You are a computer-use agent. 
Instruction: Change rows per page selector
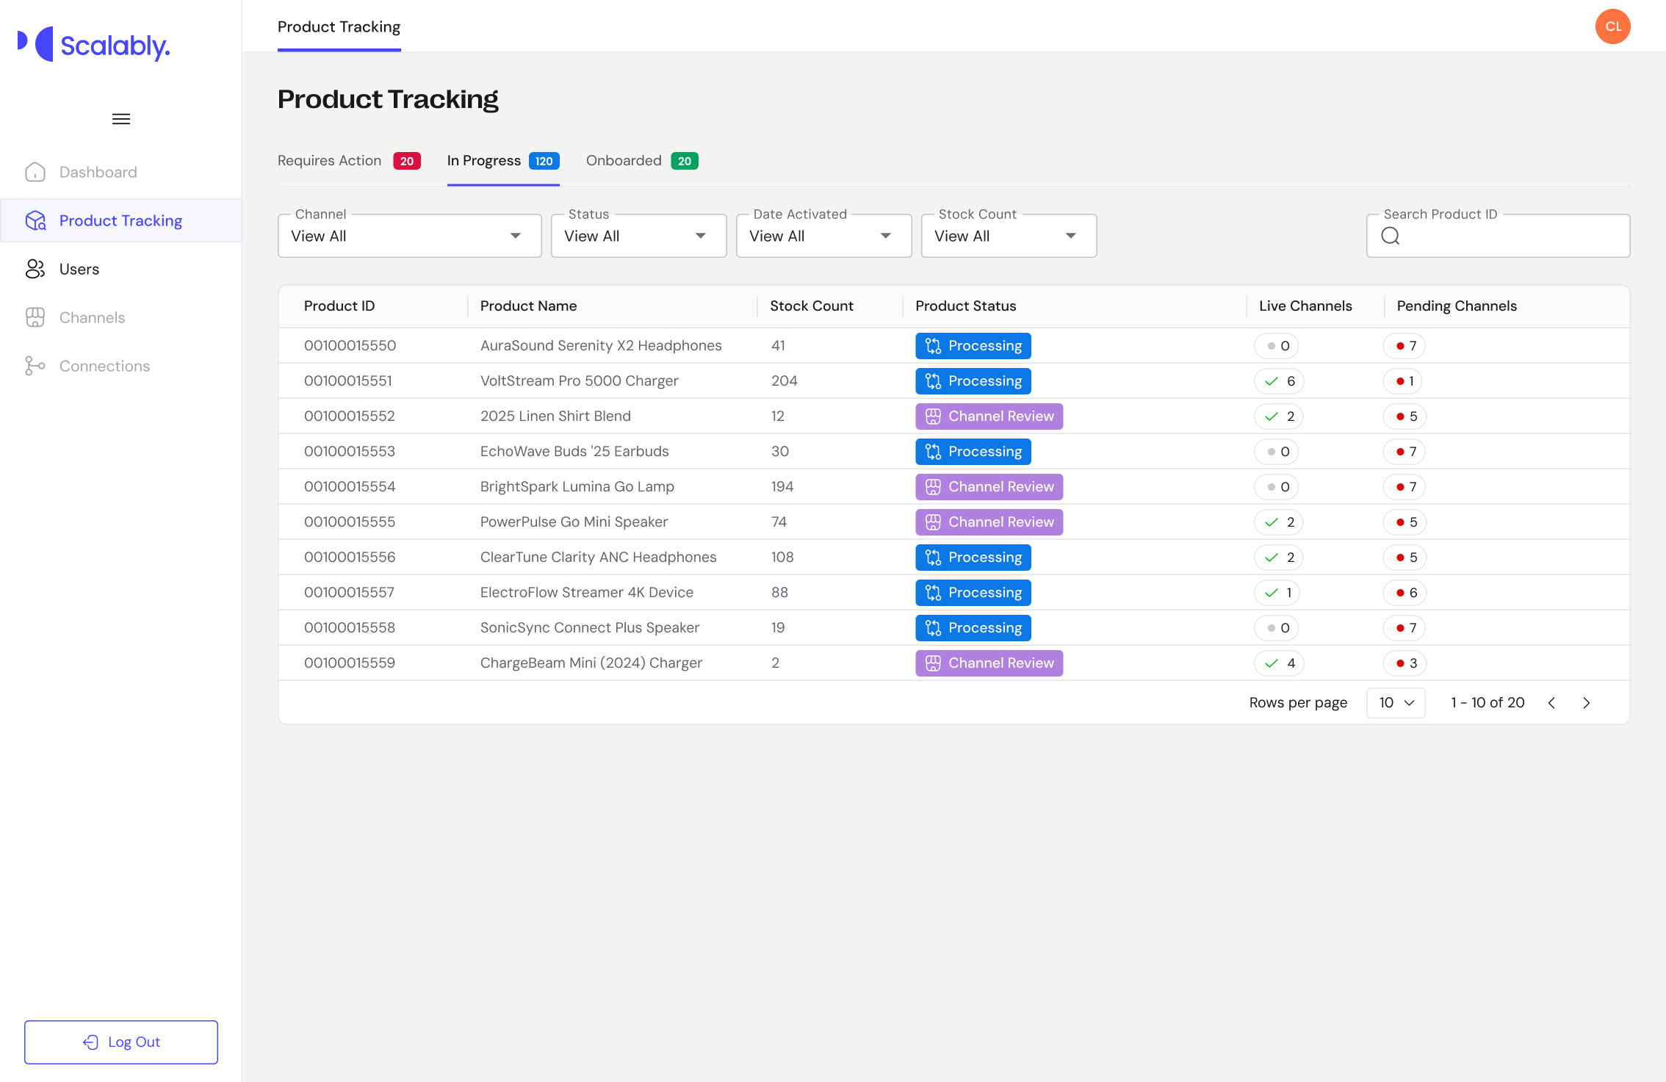(1395, 703)
